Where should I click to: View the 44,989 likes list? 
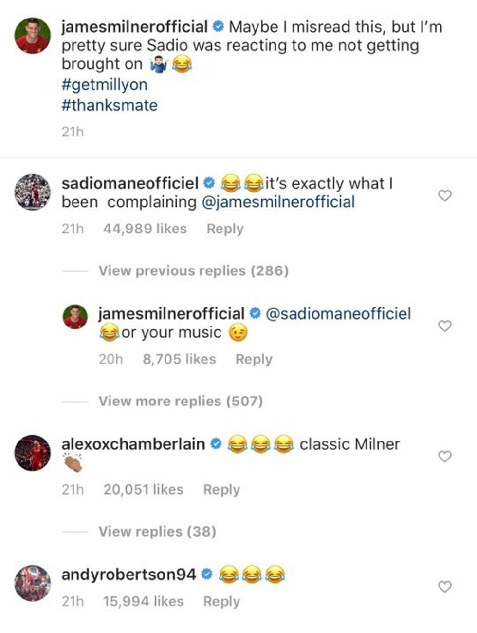pyautogui.click(x=145, y=229)
